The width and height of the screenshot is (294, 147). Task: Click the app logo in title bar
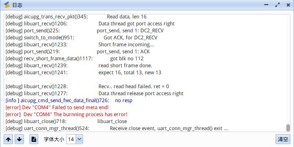click(7, 5)
